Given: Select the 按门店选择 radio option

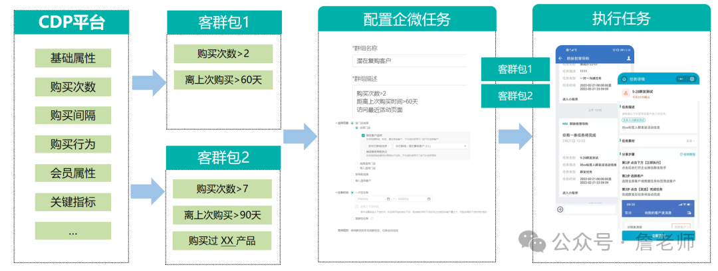Looking at the screenshot, I should [352, 123].
